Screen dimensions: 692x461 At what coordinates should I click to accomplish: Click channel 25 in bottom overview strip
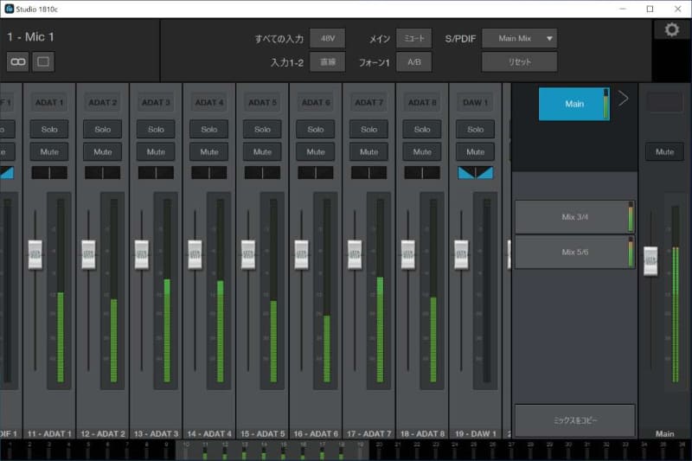click(x=473, y=451)
